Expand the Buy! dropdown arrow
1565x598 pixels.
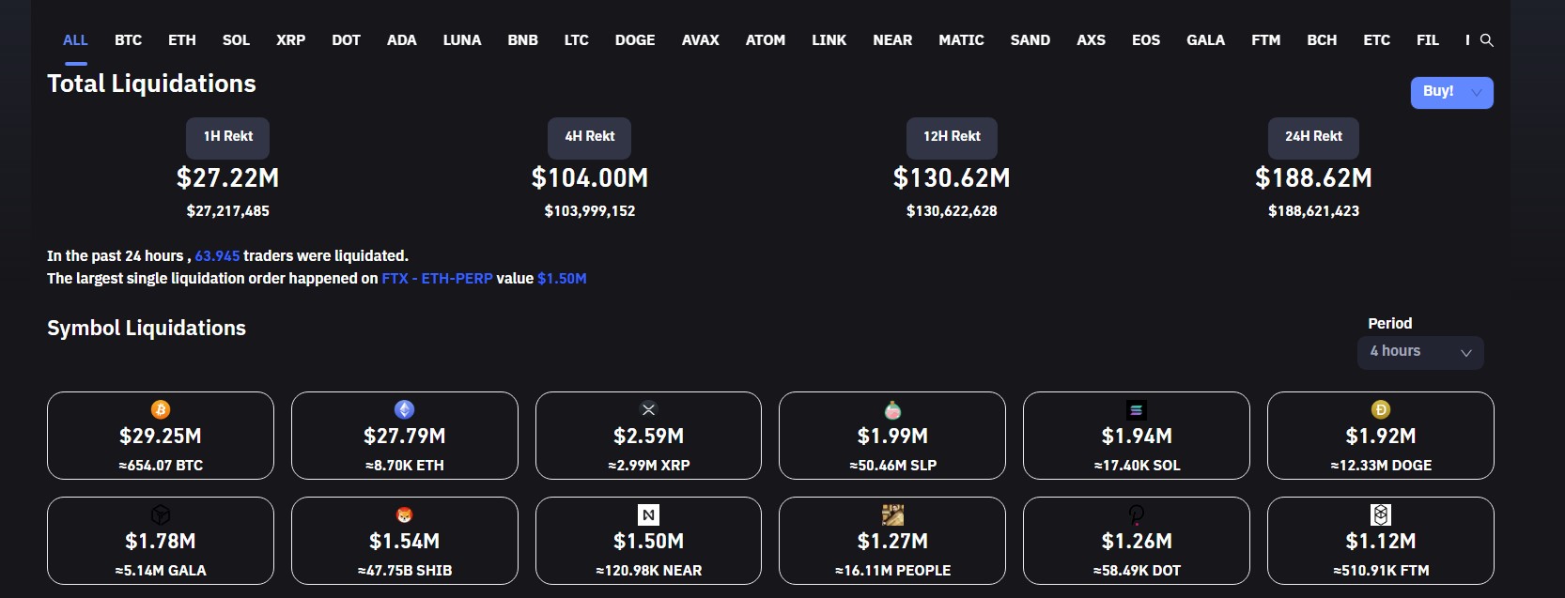[1477, 92]
